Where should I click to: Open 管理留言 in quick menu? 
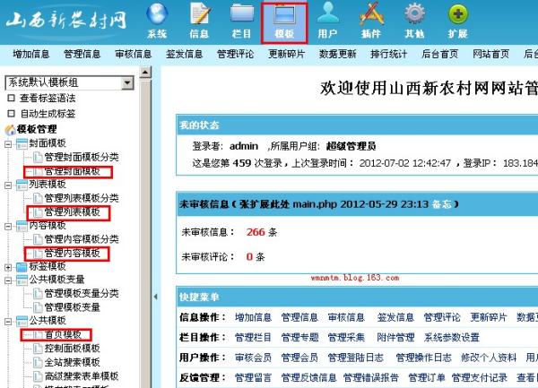[253, 378]
